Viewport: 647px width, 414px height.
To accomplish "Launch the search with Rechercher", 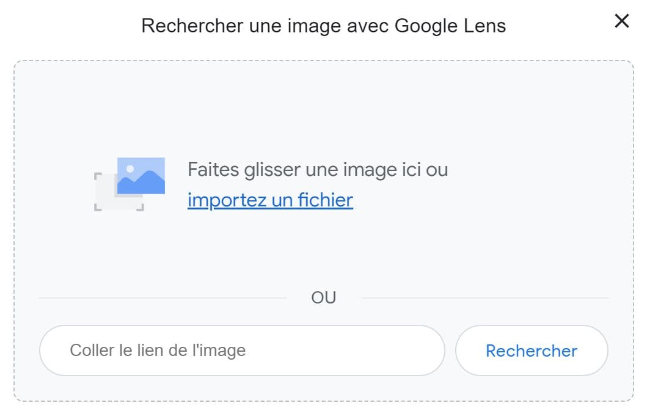I will (x=532, y=350).
